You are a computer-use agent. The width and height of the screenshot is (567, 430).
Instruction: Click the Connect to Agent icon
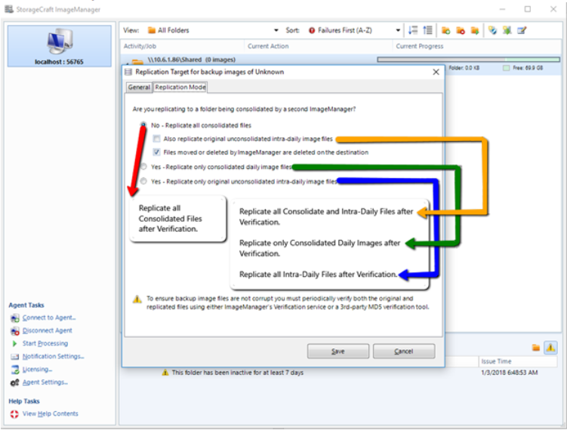pyautogui.click(x=15, y=318)
